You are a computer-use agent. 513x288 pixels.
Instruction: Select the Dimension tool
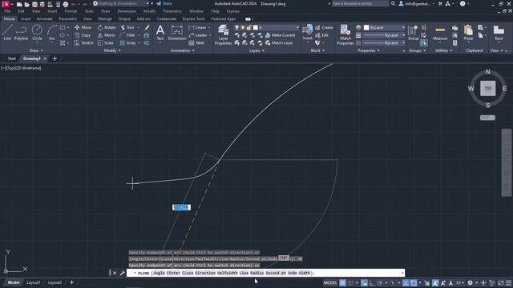pyautogui.click(x=176, y=33)
